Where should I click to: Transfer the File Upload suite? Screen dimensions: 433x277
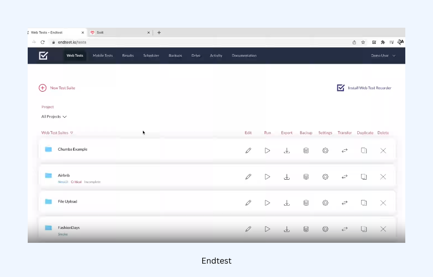click(345, 203)
